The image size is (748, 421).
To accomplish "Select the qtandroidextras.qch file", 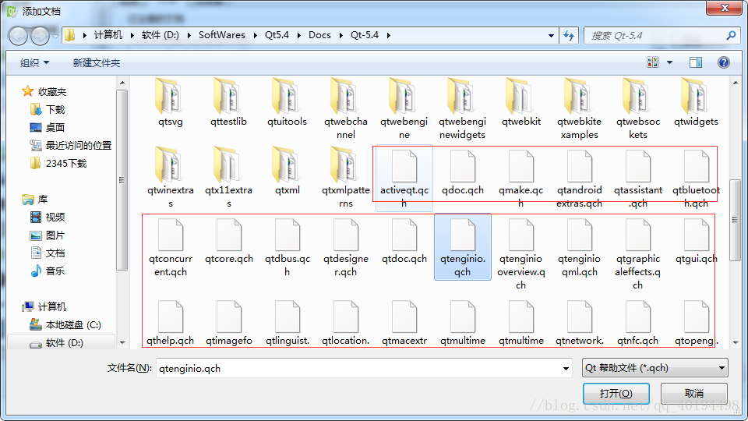I will 579,178.
